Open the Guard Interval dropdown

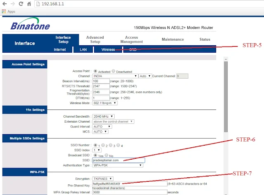[102, 126]
